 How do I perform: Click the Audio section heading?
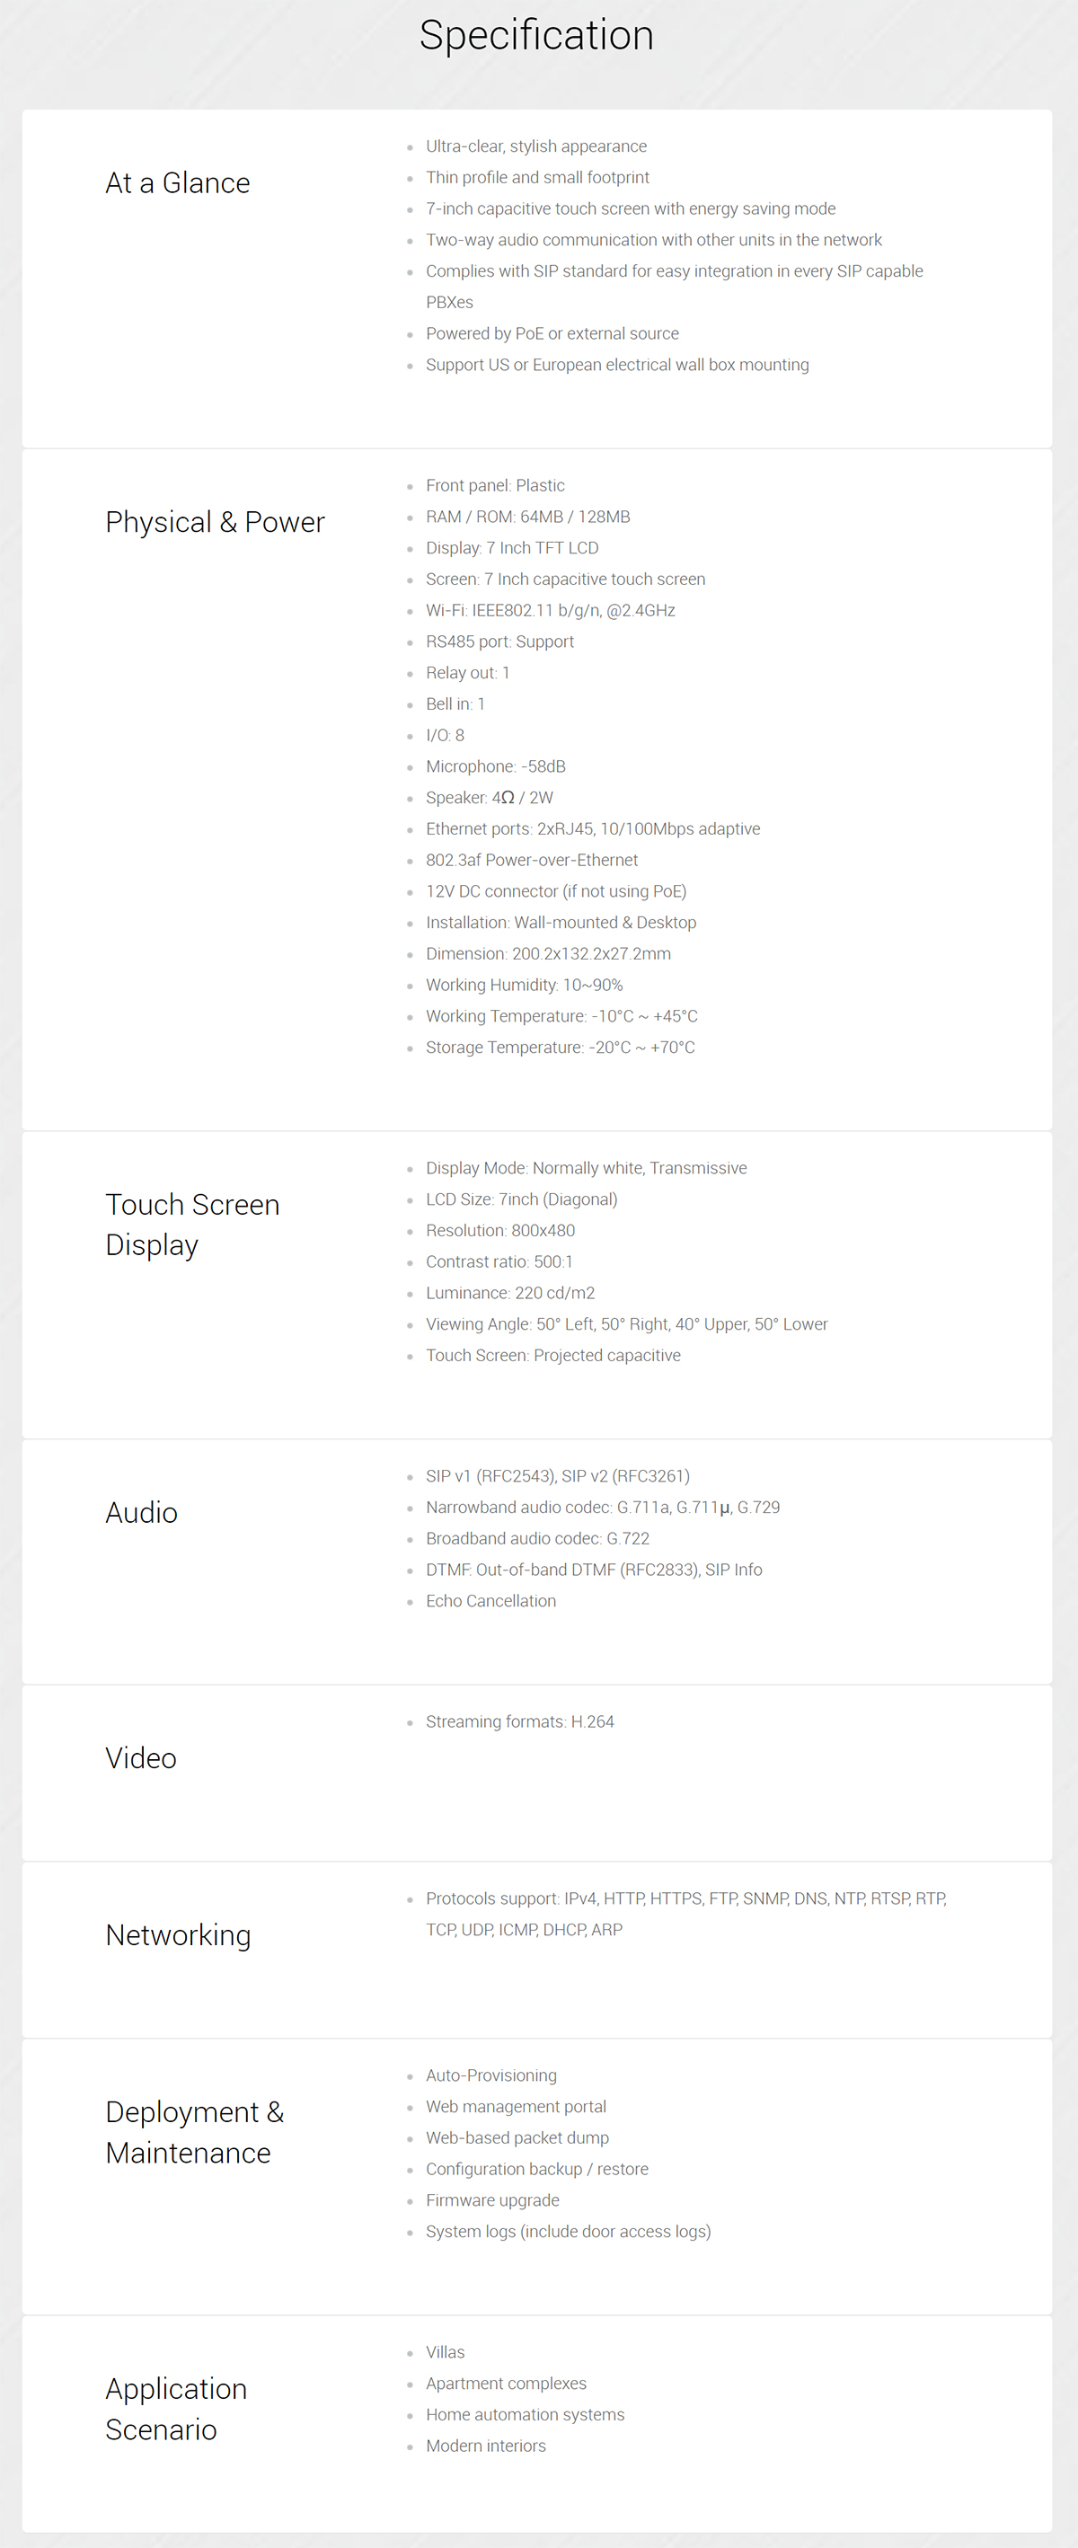141,1512
